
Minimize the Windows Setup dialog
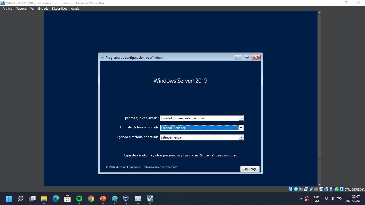click(238, 57)
